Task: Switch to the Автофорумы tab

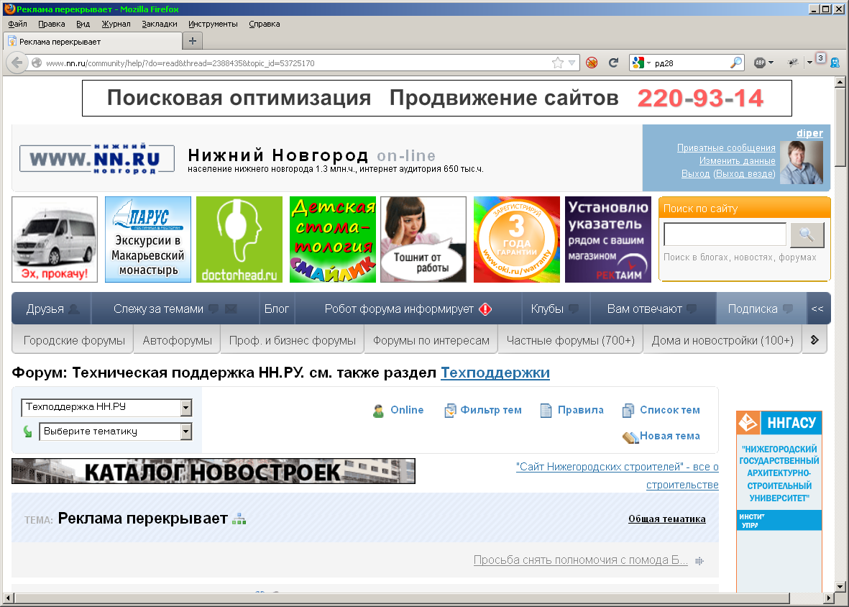Action: click(177, 340)
